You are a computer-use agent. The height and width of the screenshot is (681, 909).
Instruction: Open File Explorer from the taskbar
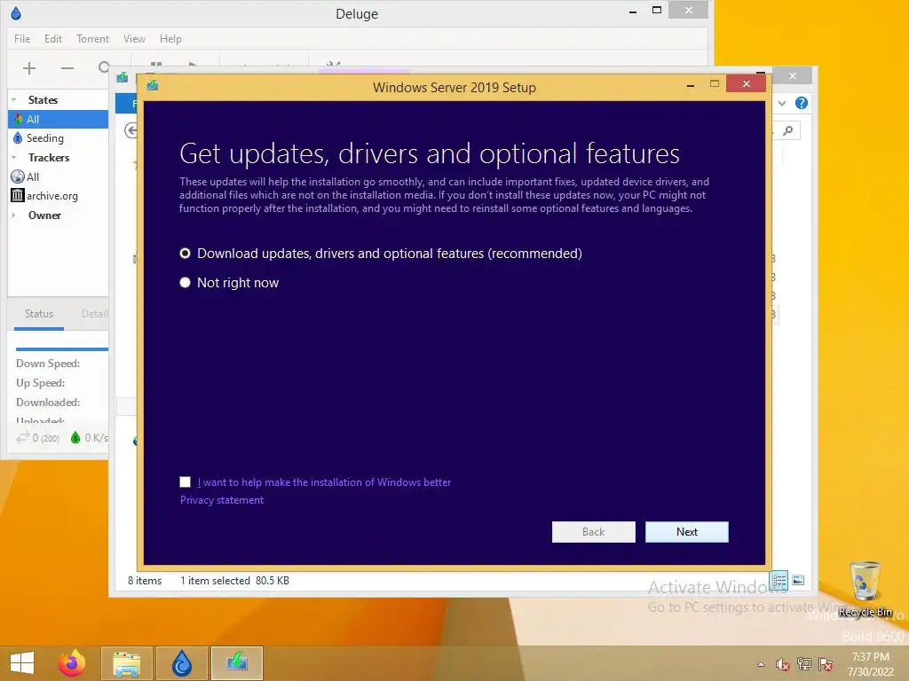point(127,663)
